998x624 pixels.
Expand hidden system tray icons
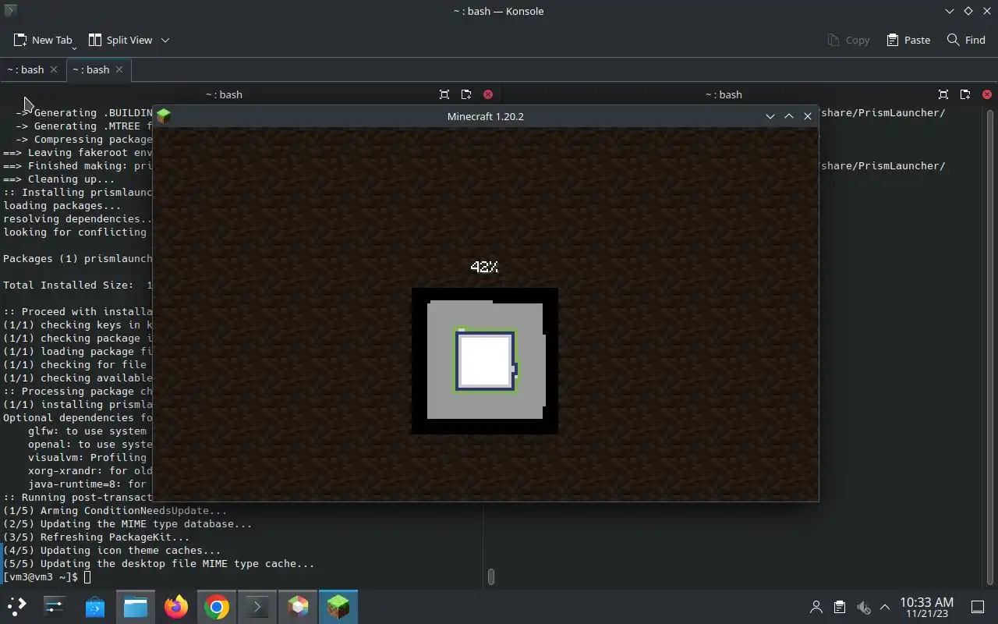tap(885, 607)
